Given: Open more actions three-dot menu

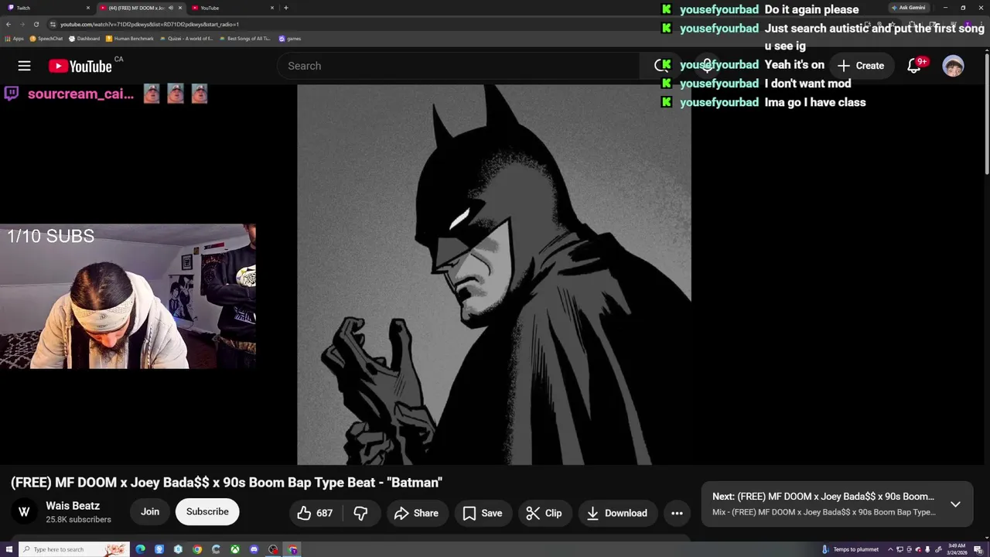Looking at the screenshot, I should [x=677, y=513].
